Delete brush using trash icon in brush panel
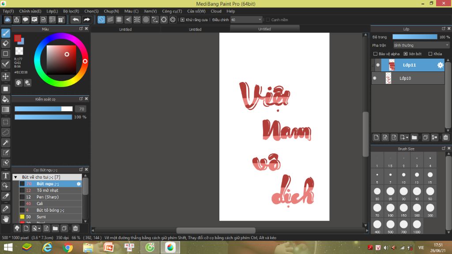Screen dimensions: 452x254 75,228
